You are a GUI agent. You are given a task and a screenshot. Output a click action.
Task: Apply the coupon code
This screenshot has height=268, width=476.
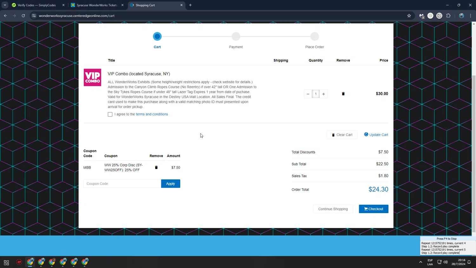pyautogui.click(x=170, y=184)
